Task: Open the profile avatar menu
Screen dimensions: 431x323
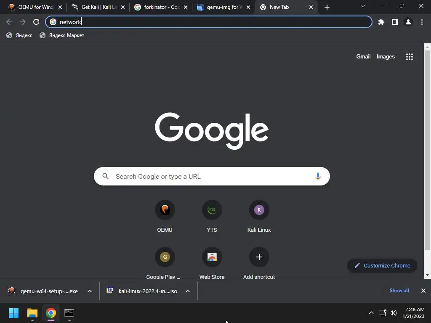Action: [x=408, y=22]
